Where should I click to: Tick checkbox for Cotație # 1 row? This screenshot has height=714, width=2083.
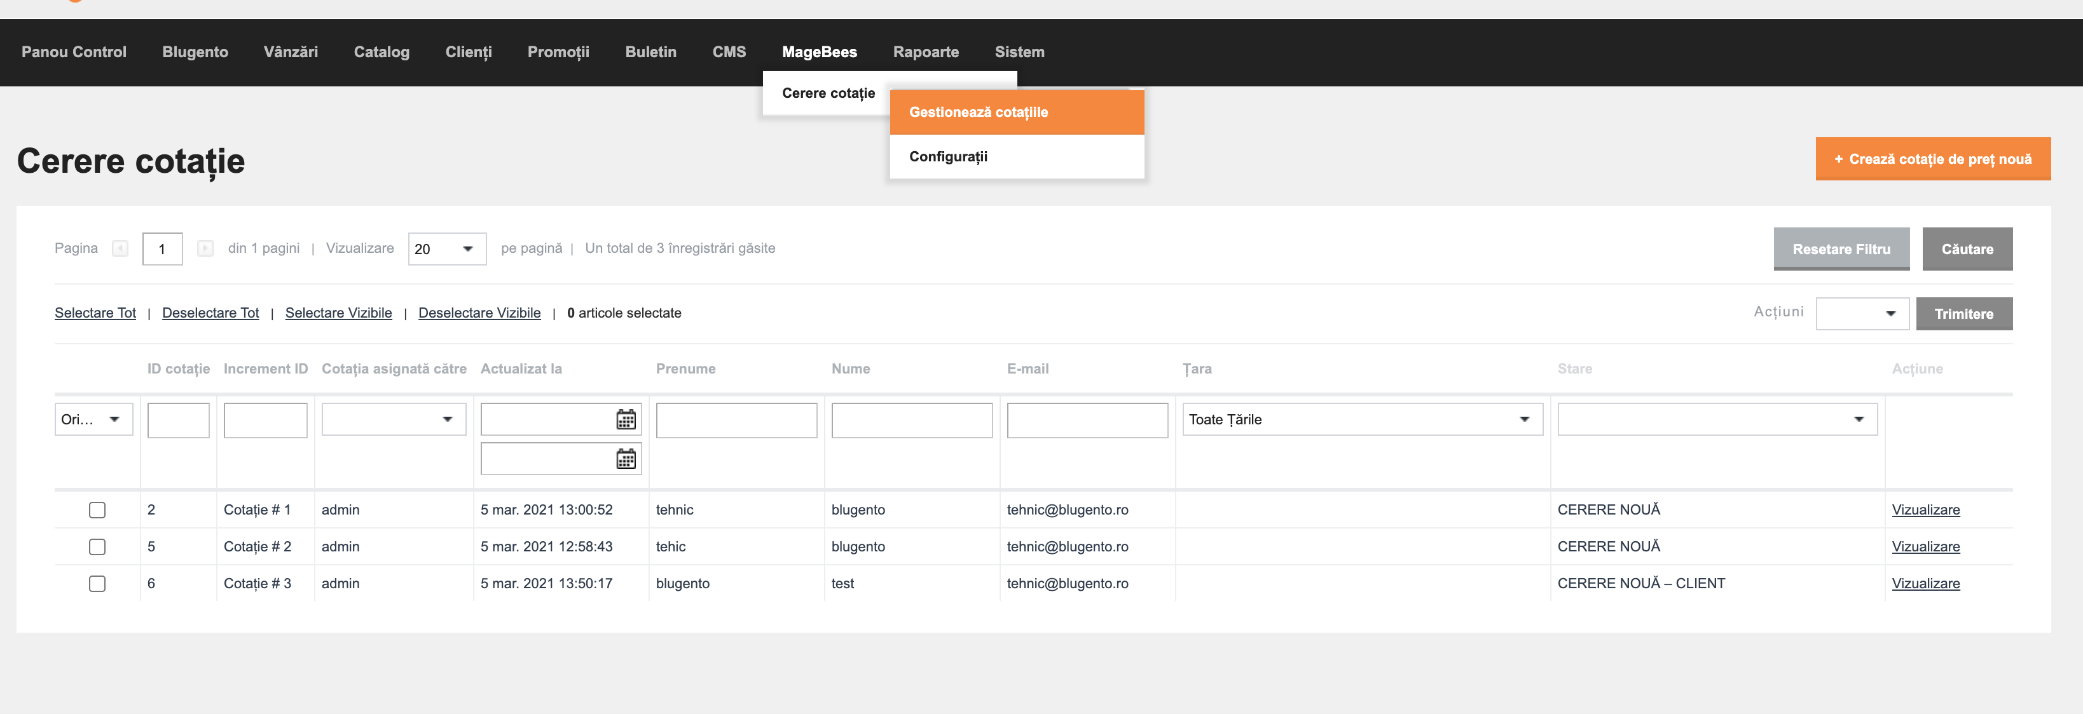97,509
